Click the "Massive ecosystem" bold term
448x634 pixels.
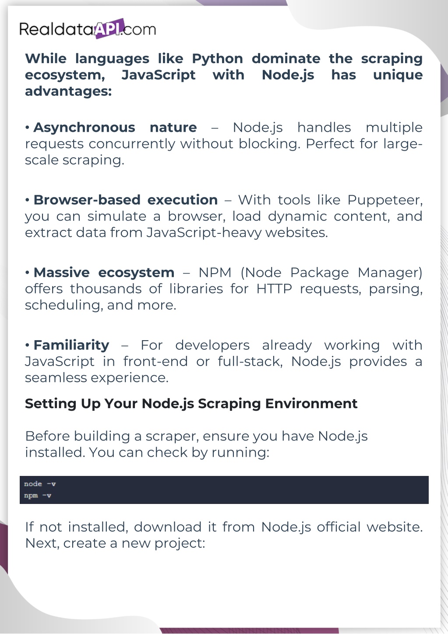click(x=104, y=273)
